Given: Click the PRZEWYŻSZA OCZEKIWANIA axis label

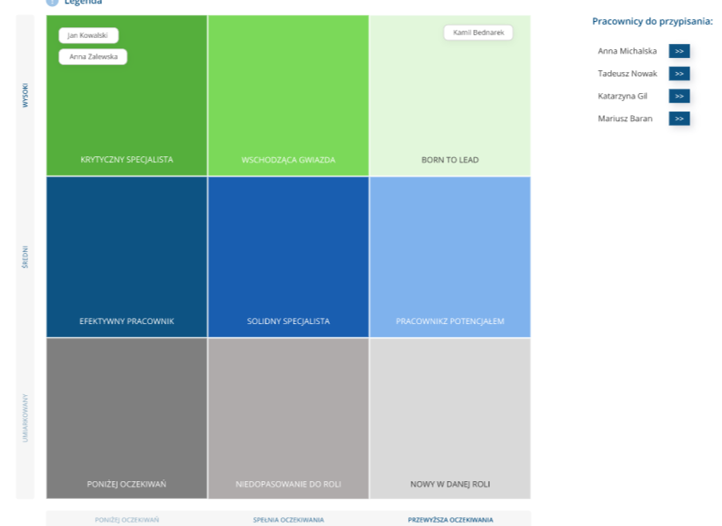Looking at the screenshot, I should tap(450, 520).
